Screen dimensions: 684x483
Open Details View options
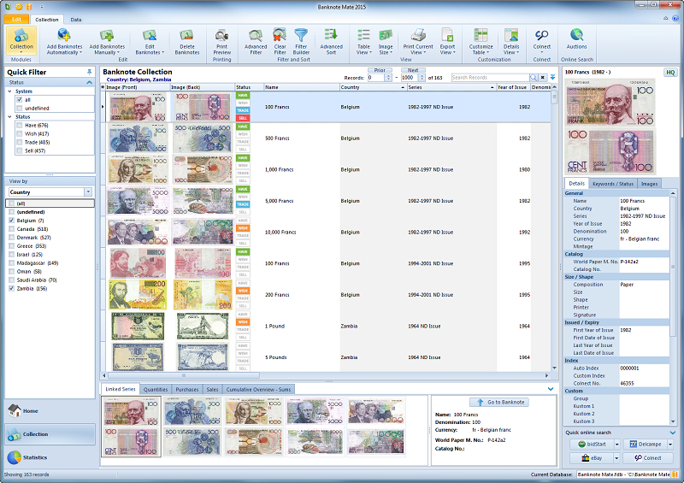[510, 41]
